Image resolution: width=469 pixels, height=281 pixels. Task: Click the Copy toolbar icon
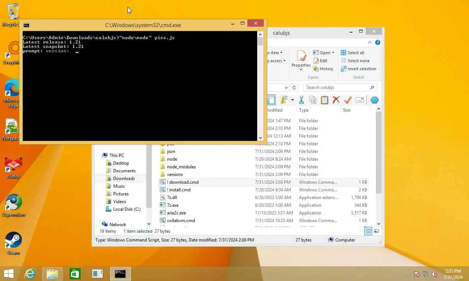(x=313, y=100)
